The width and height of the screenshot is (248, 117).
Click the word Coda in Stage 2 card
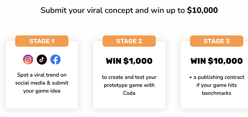pyautogui.click(x=129, y=93)
